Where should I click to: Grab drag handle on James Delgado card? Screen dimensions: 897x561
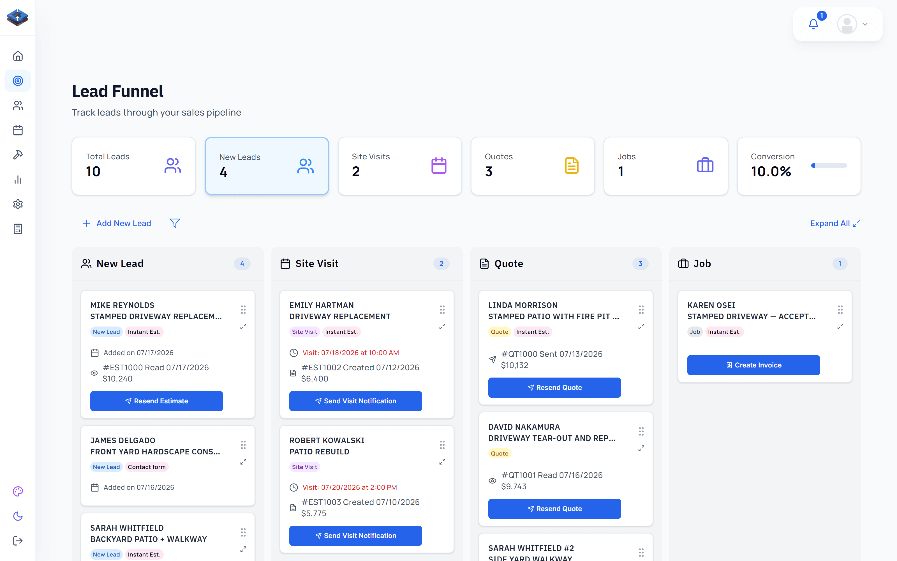243,445
